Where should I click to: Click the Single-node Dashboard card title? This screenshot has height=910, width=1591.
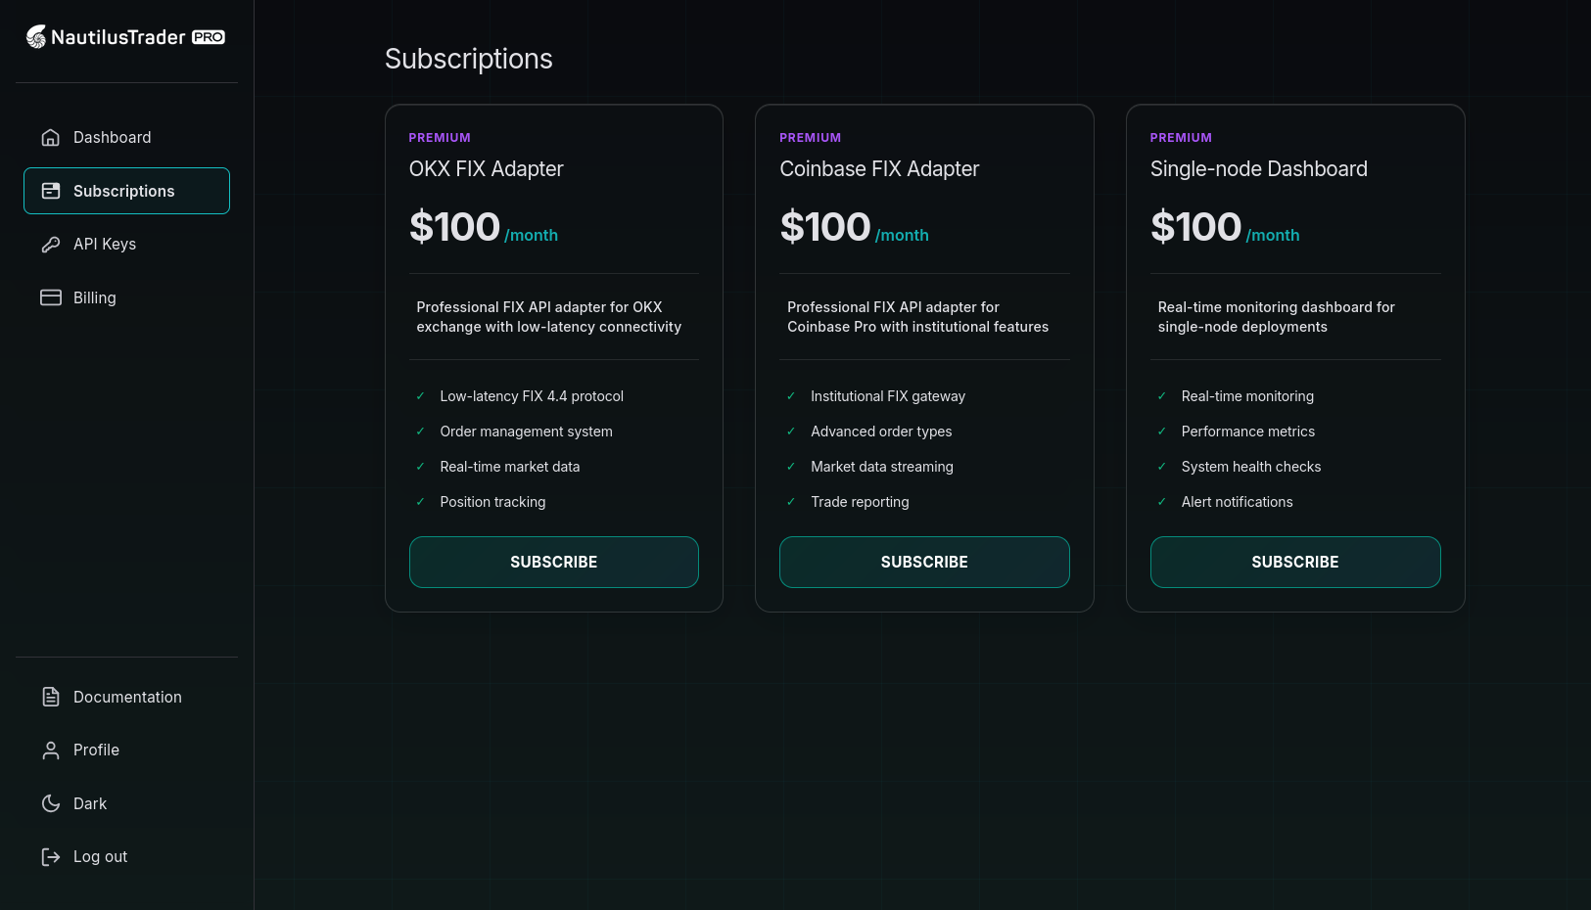[x=1259, y=169]
